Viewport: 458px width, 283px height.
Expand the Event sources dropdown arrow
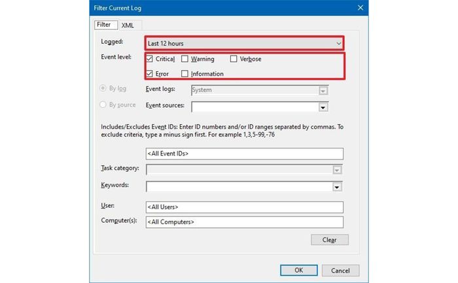pos(323,108)
